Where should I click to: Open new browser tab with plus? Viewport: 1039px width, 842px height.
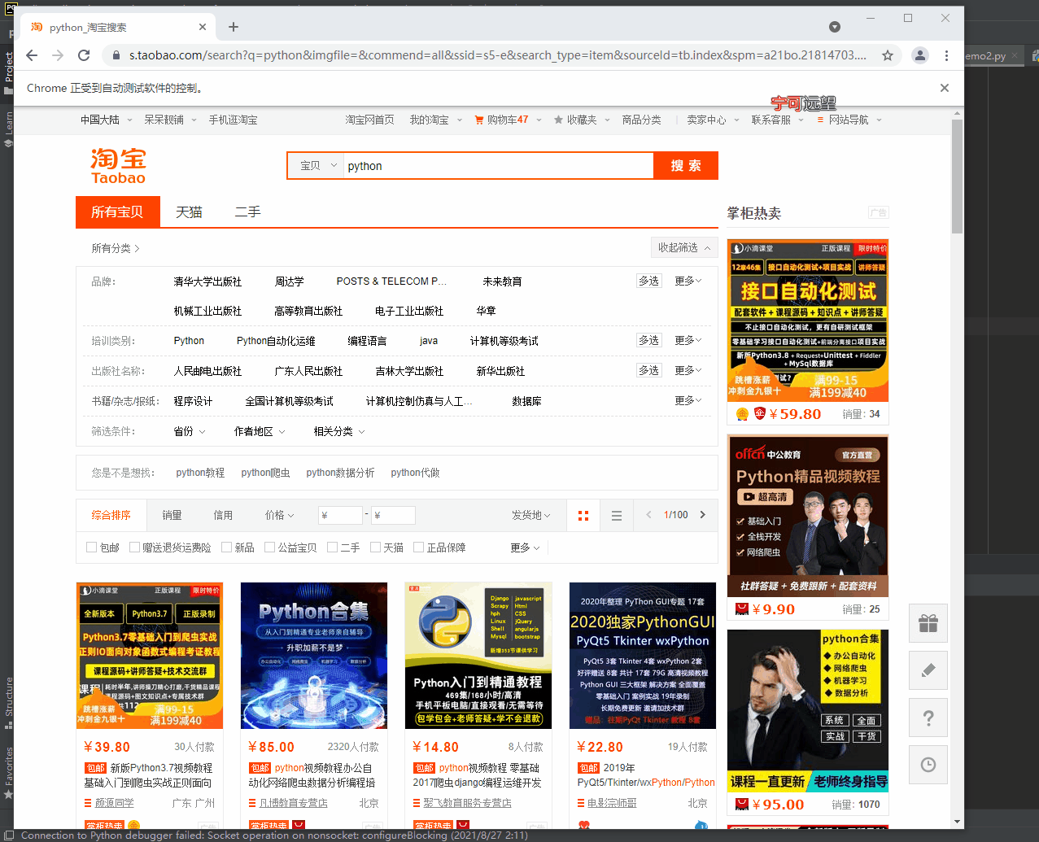coord(234,27)
